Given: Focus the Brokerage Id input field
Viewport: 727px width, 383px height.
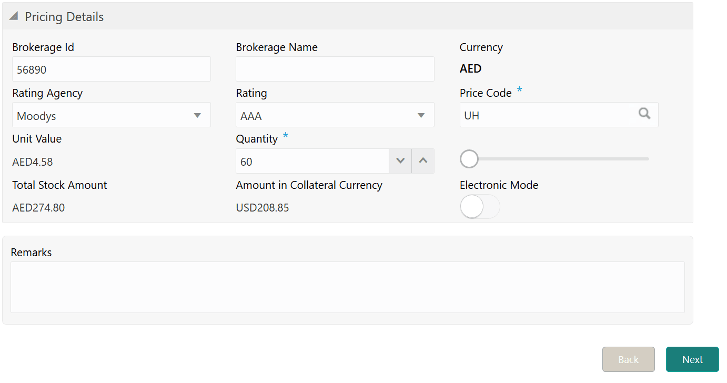Looking at the screenshot, I should click(111, 69).
